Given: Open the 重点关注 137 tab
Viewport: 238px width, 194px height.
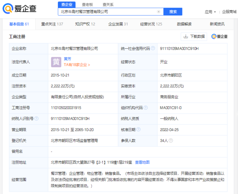Looking at the screenshot, I should tap(52, 24).
